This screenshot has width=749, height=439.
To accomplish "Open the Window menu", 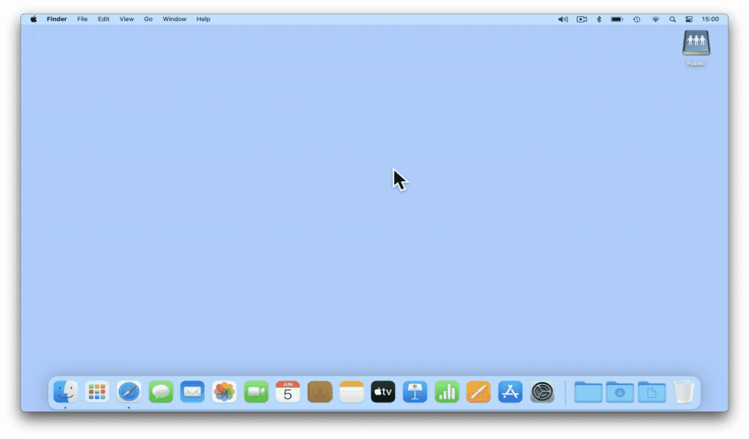I will pyautogui.click(x=174, y=19).
